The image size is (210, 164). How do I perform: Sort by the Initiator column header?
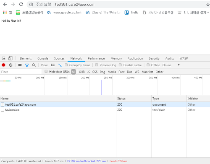point(198,99)
